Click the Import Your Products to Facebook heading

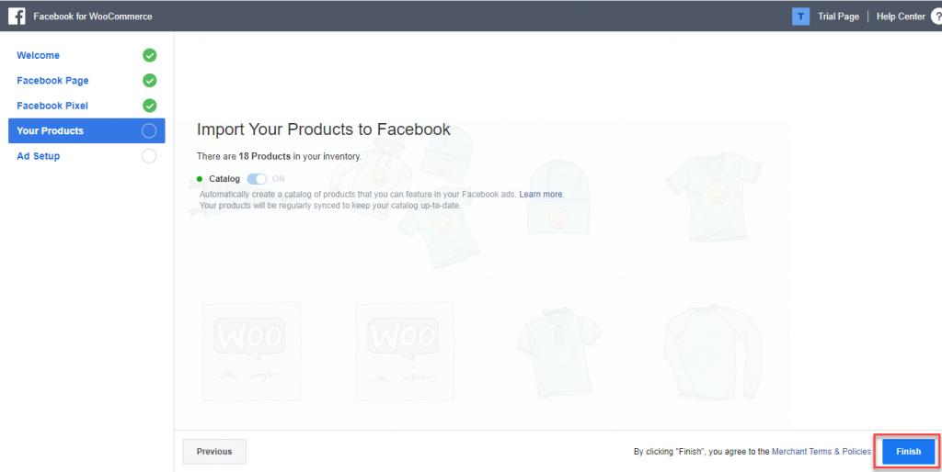click(324, 129)
